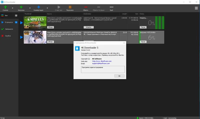Click the 0% progress indicator
Viewport: 200px width, 119px height.
pos(151,23)
